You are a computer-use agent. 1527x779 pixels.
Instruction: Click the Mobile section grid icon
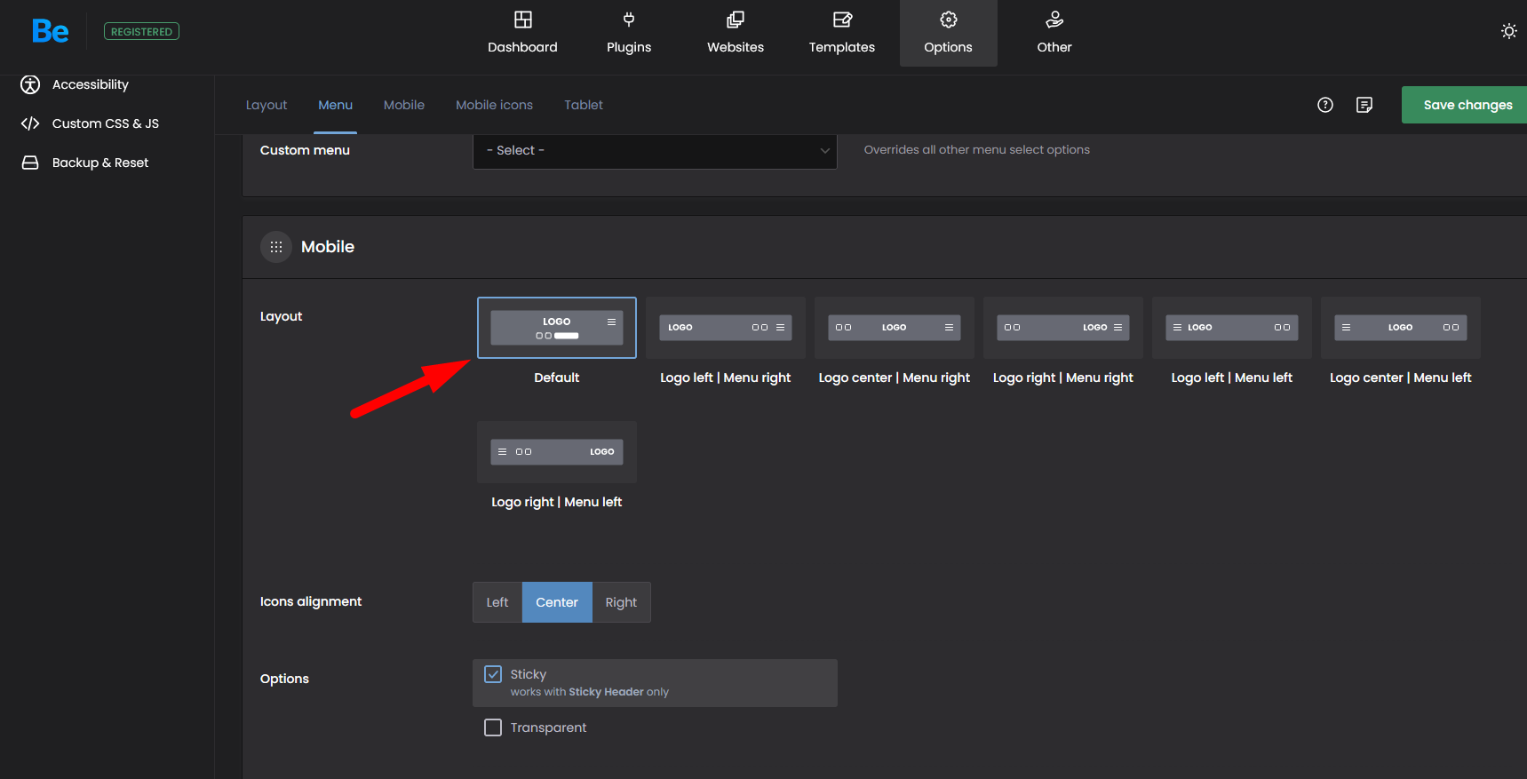click(276, 247)
